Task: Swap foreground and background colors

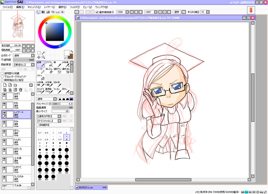Action: [x=72, y=51]
